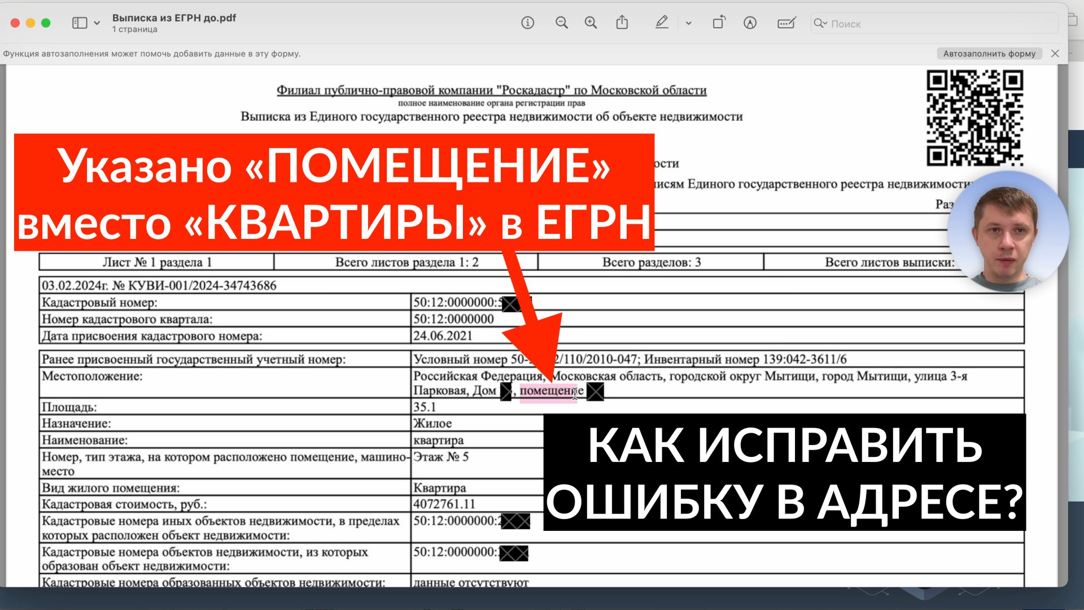Viewport: 1084px width, 610px height.
Task: Open highlight color dropdown arrow
Action: [x=688, y=23]
